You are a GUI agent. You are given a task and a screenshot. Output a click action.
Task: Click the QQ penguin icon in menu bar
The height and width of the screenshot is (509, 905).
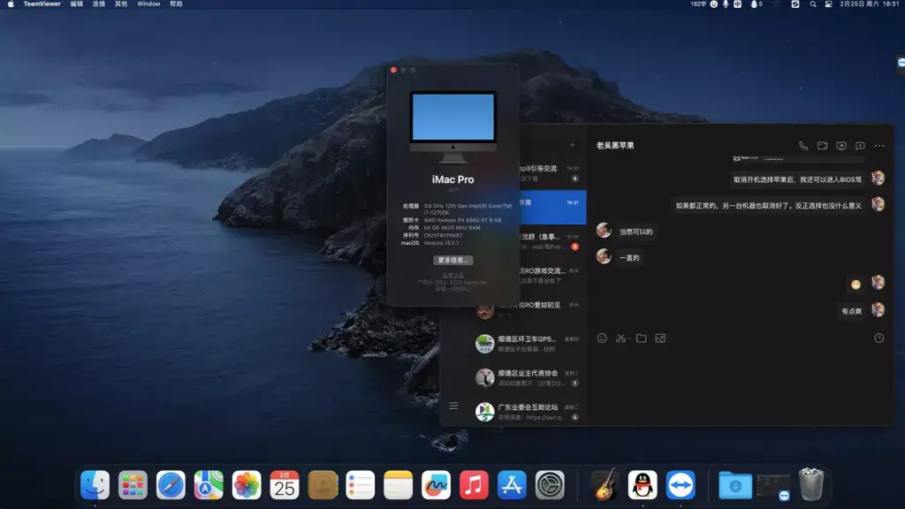(754, 4)
